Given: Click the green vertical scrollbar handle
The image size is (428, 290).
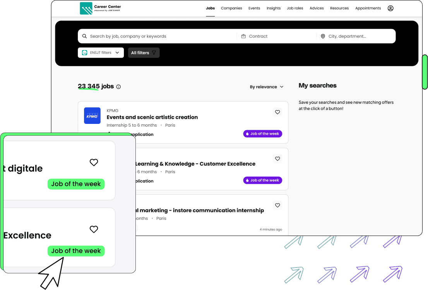Looking at the screenshot, I should tap(425, 72).
